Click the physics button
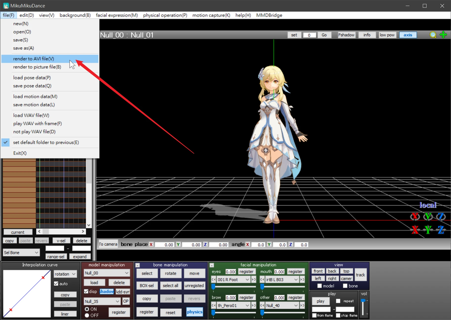The width and height of the screenshot is (451, 320). 194,312
